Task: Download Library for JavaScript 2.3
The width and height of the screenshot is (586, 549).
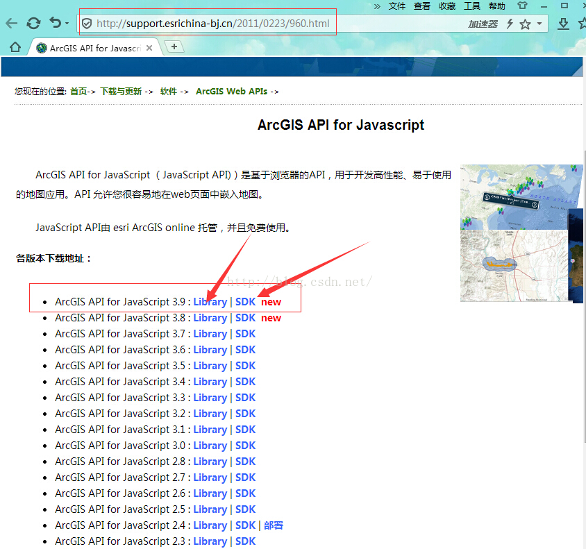Action: coord(210,541)
